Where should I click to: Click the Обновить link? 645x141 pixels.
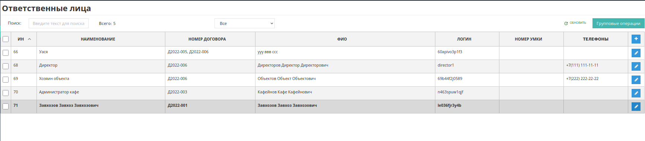click(578, 23)
